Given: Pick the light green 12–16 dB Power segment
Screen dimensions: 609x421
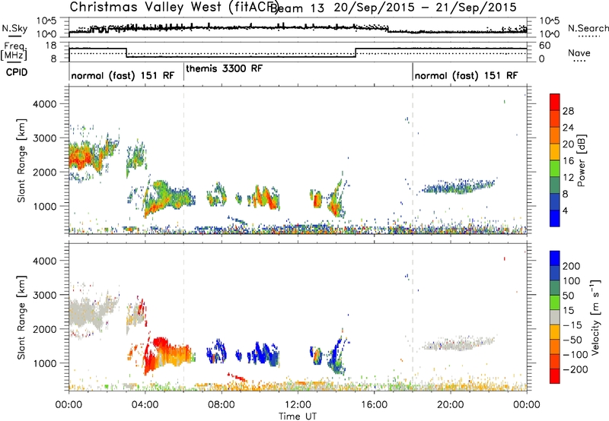Looking at the screenshot, I should click(555, 169).
